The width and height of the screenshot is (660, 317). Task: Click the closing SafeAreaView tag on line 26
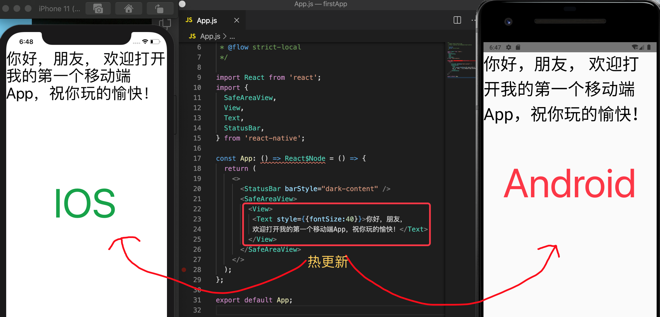[x=270, y=250]
